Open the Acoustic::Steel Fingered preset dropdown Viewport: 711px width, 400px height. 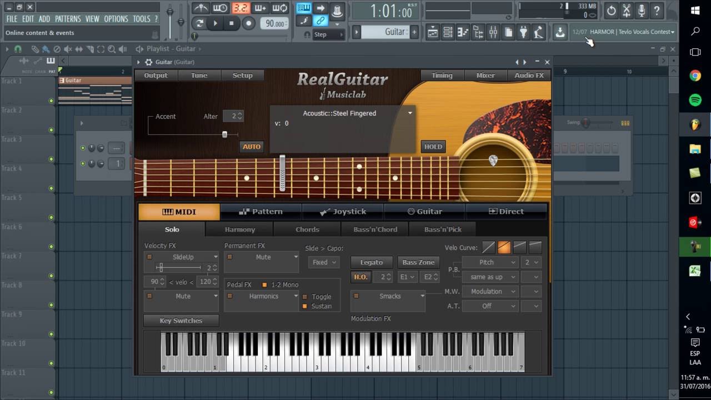tap(410, 113)
